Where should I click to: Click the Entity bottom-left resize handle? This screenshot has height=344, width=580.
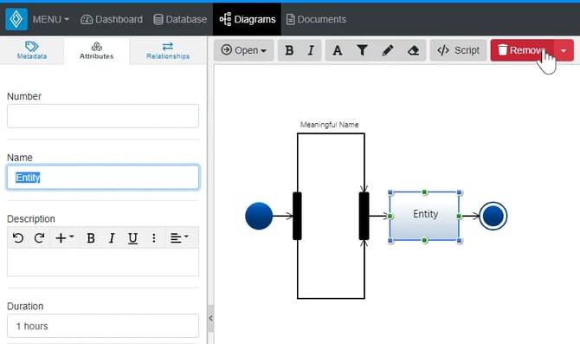tap(390, 241)
